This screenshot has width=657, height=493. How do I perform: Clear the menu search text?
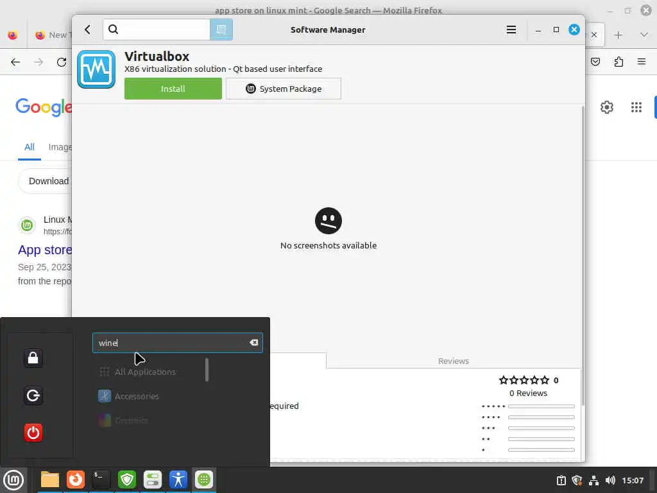pos(253,343)
